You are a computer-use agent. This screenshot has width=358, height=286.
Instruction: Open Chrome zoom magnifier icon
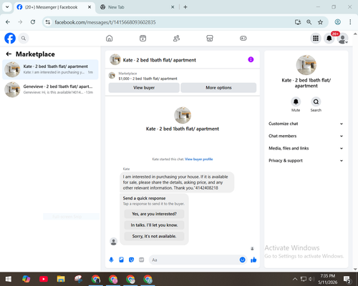tap(309, 22)
